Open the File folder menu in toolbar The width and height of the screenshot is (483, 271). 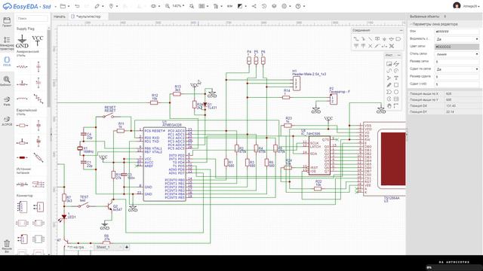[64, 6]
